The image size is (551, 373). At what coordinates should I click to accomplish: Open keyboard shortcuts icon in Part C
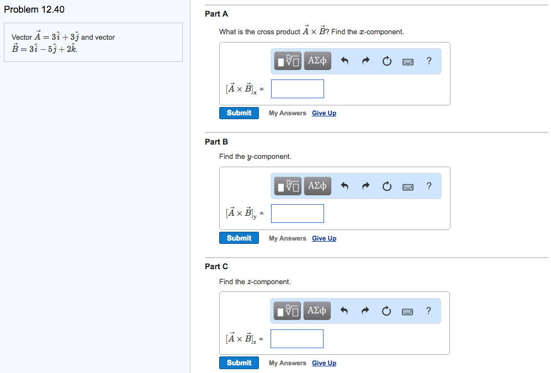[407, 312]
